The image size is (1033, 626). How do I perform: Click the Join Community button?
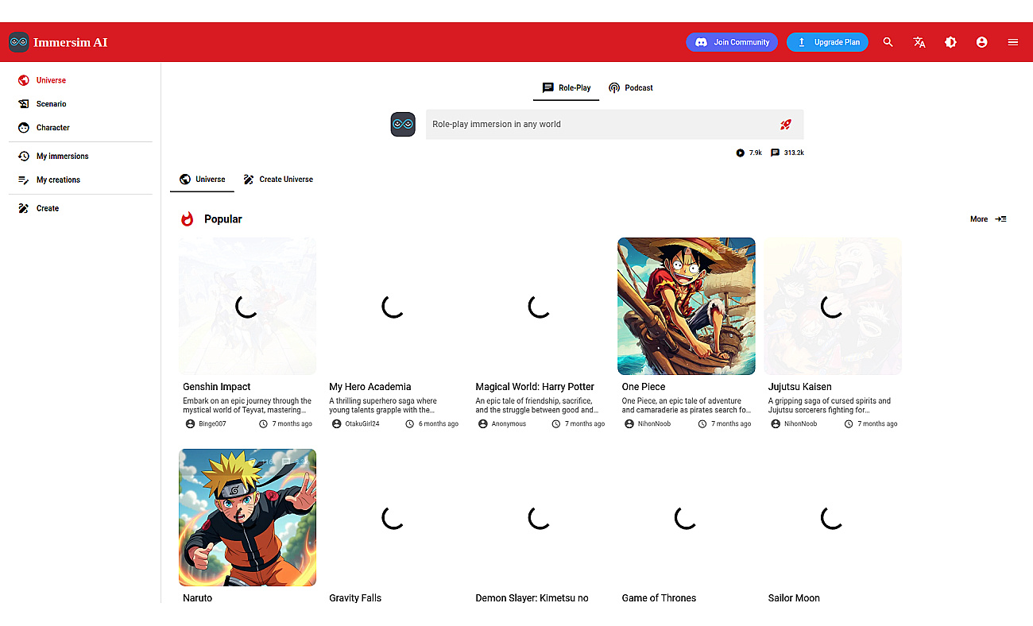[x=732, y=42]
